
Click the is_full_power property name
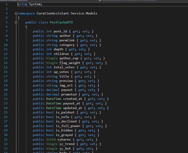click(x=68, y=126)
